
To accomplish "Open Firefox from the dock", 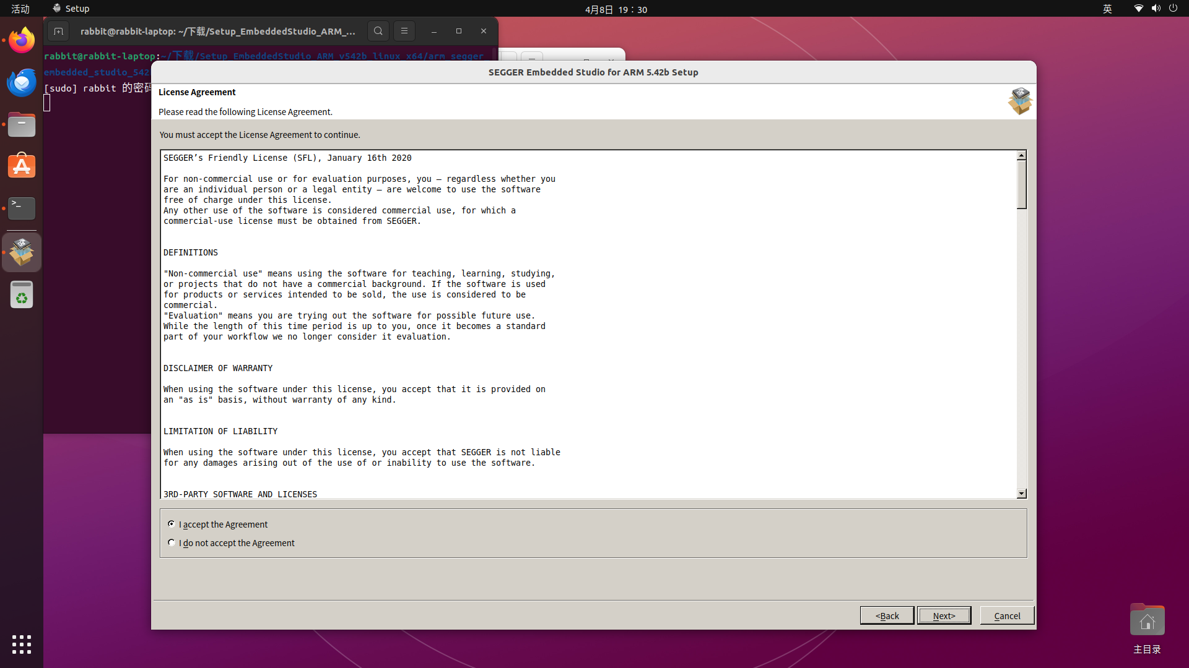I will (22, 41).
